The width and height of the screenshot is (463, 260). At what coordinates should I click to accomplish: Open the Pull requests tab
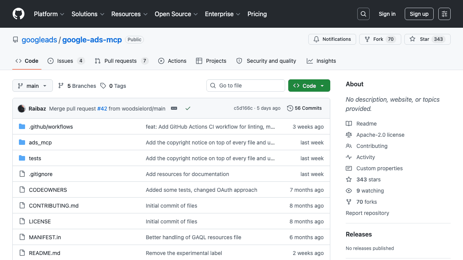[x=121, y=60]
